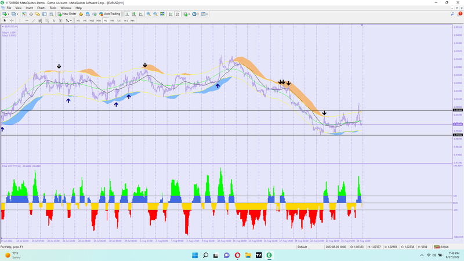Select the draw trendline tool

click(34, 20)
